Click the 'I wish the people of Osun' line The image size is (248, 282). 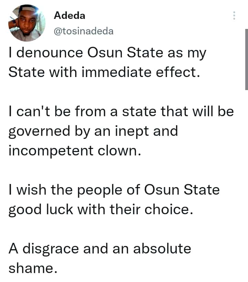(114, 190)
